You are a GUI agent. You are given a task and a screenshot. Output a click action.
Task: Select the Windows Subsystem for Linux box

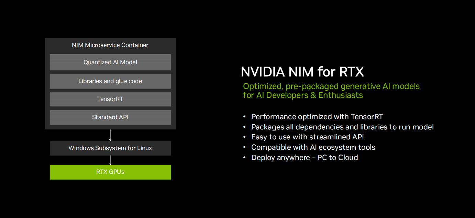110,148
